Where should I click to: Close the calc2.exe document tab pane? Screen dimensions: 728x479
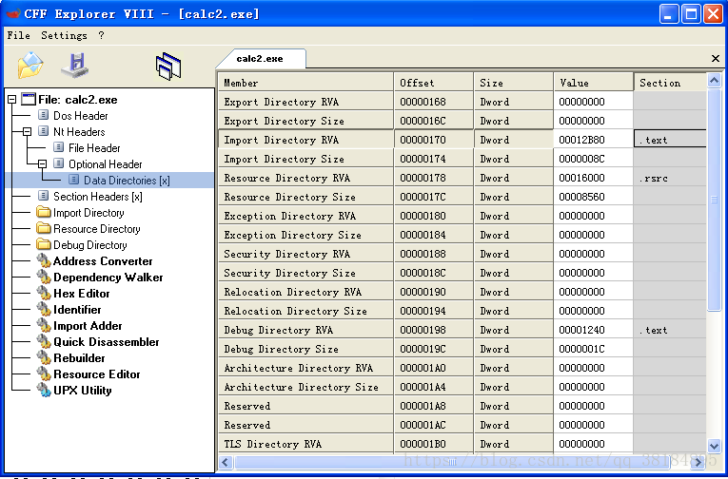[716, 58]
